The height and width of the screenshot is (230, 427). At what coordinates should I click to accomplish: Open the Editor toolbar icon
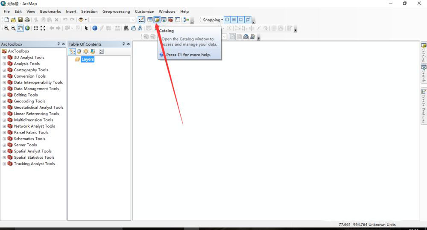141,20
